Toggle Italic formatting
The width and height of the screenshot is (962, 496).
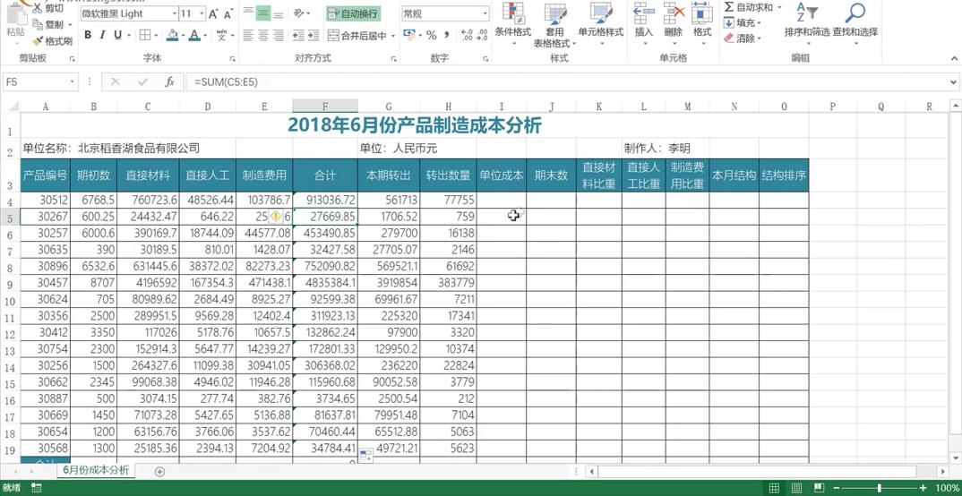click(x=102, y=35)
